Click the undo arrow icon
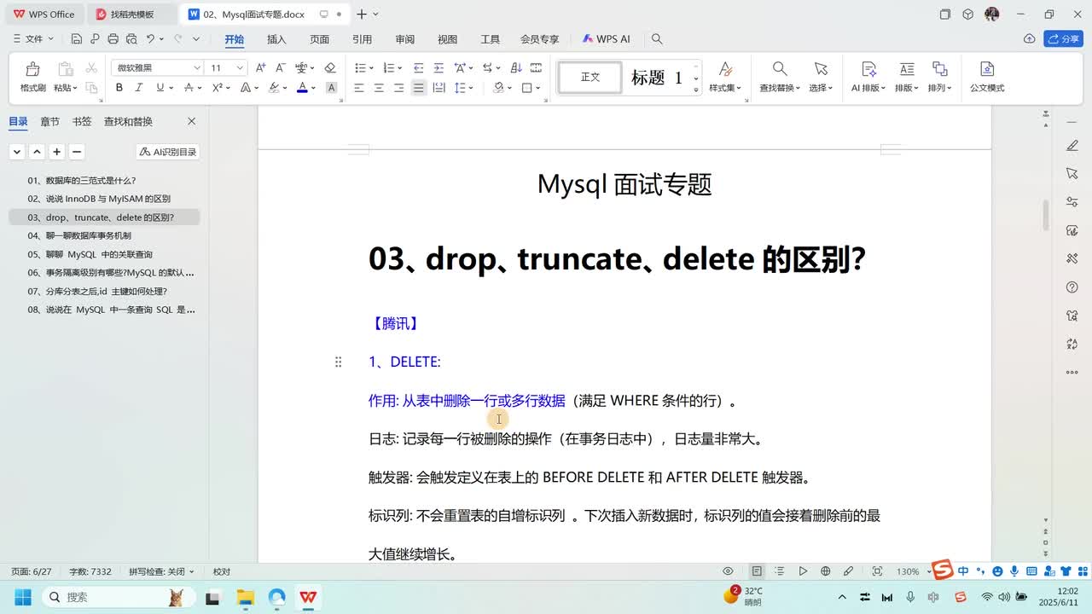The image size is (1092, 614). coord(150,39)
